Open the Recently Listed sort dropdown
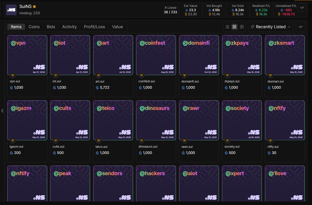 pyautogui.click(x=271, y=27)
